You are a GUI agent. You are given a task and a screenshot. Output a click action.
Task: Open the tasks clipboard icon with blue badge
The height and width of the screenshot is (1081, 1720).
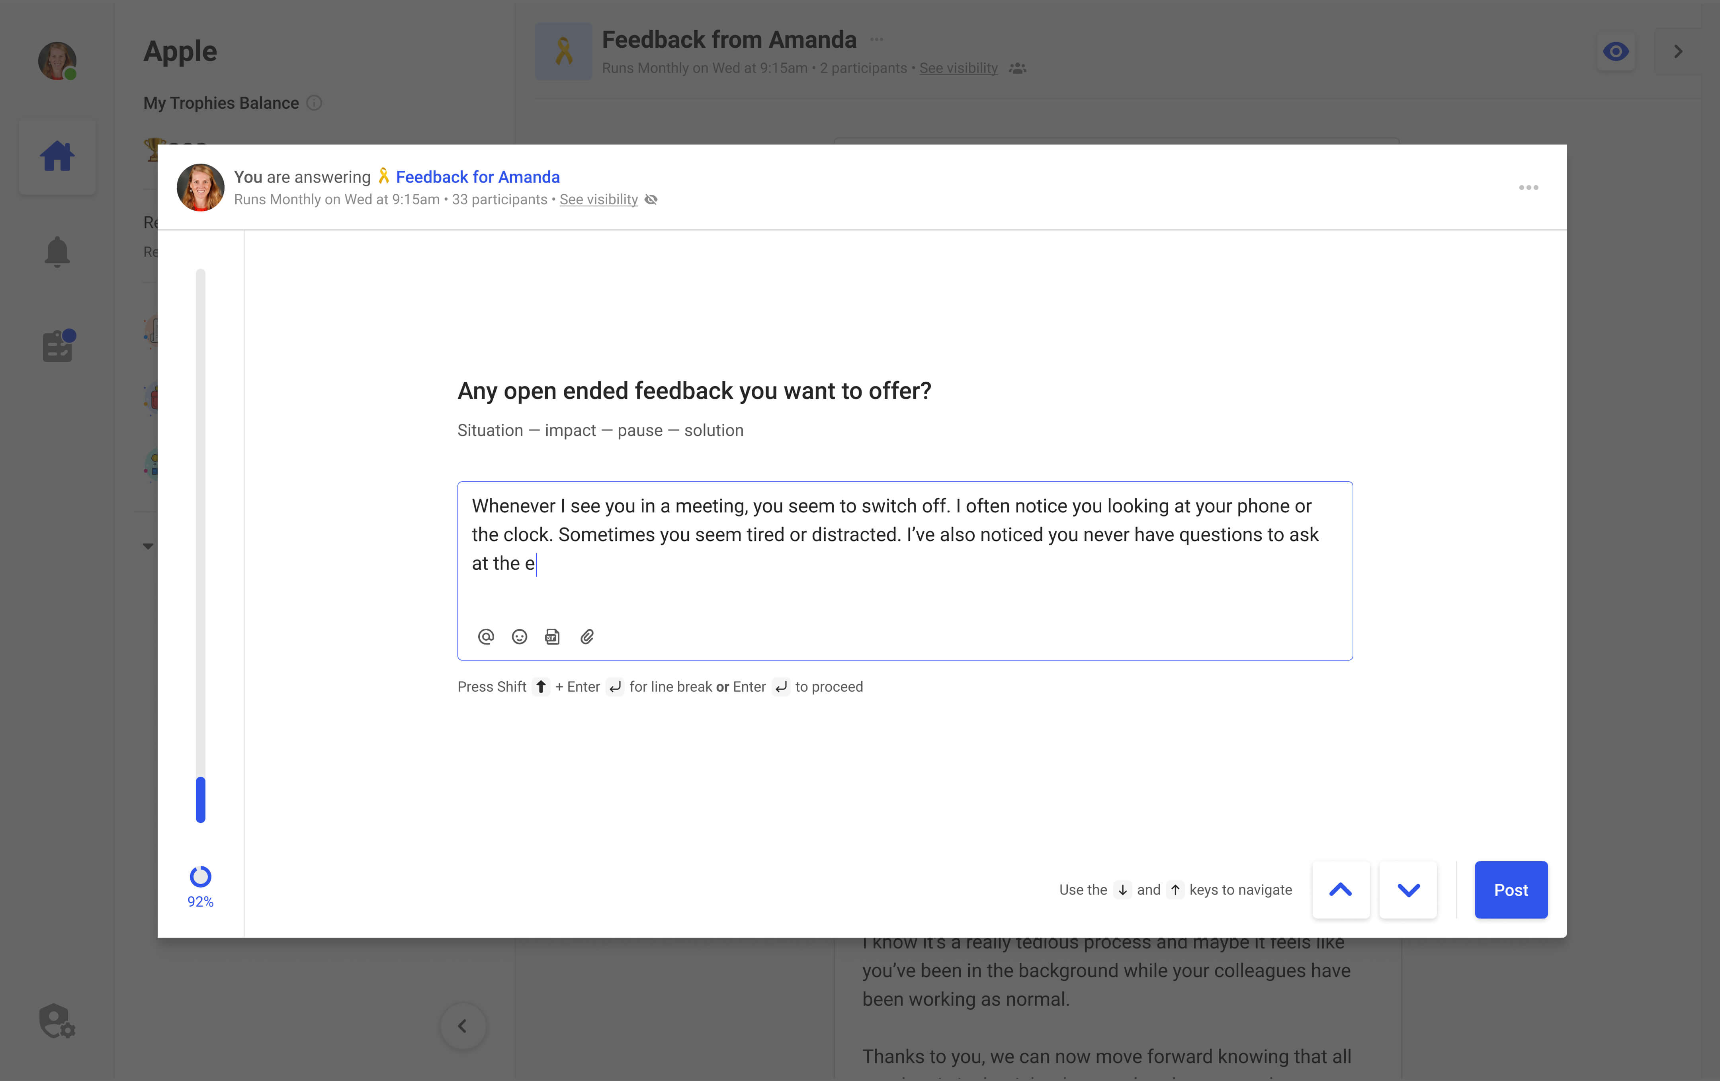[x=57, y=346]
